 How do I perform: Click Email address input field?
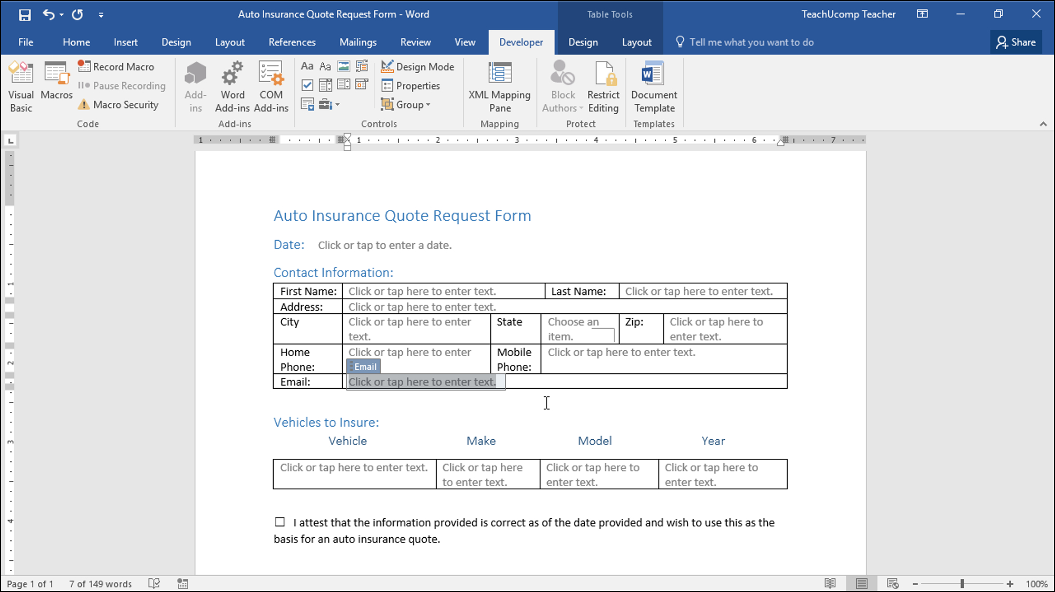click(422, 381)
